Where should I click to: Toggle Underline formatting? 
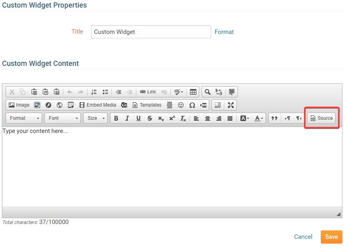pyautogui.click(x=138, y=118)
